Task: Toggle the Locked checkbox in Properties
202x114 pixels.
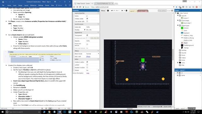Action: [x=87, y=65]
